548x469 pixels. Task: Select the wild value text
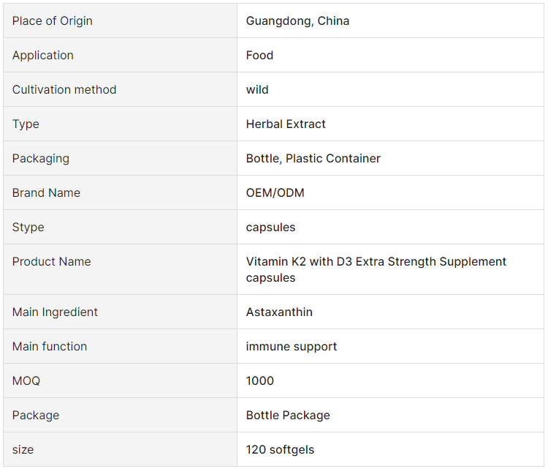[x=257, y=89]
